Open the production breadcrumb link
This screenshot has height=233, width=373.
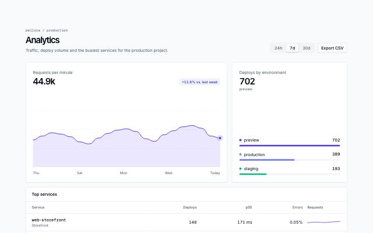tap(57, 30)
